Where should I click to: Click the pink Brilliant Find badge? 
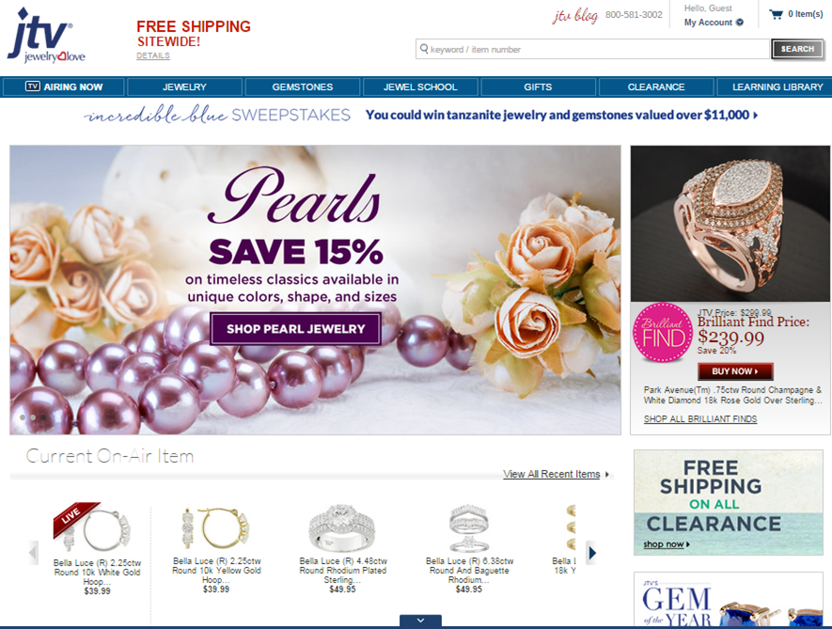point(663,332)
